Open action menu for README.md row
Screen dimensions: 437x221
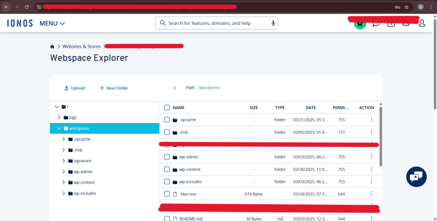coord(372,218)
